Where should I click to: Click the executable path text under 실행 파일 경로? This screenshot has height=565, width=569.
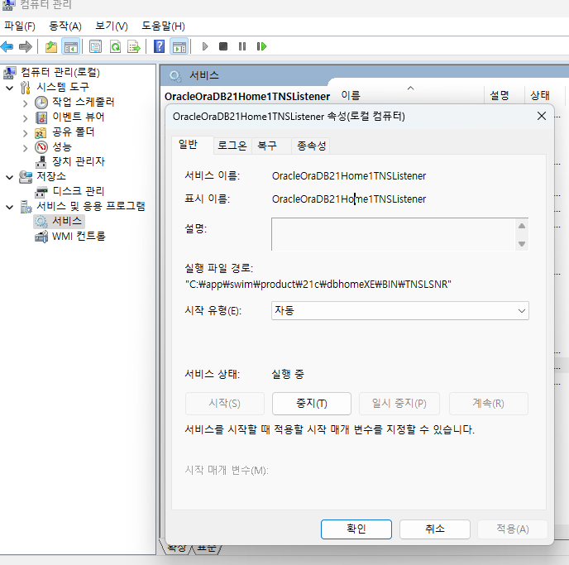tap(318, 284)
